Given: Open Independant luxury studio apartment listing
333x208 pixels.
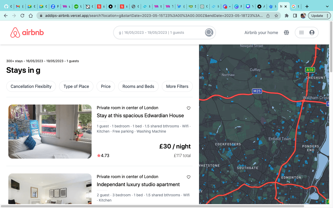Looking at the screenshot, I should coord(138,184).
